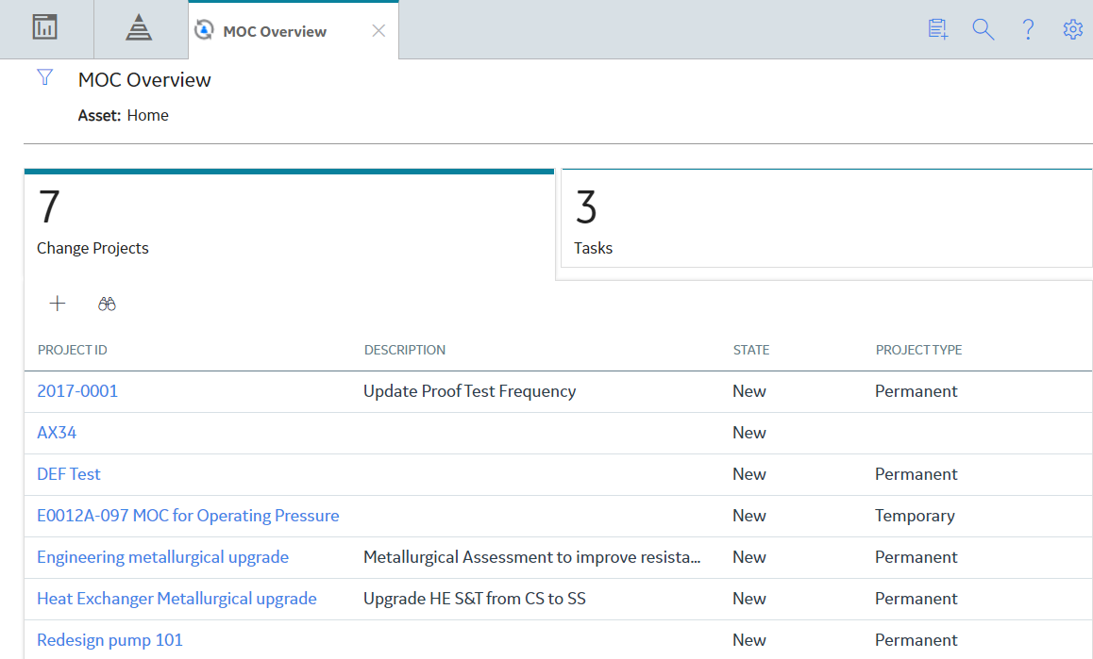
Task: Click the 'Temporary' project type cell
Action: [x=915, y=516]
